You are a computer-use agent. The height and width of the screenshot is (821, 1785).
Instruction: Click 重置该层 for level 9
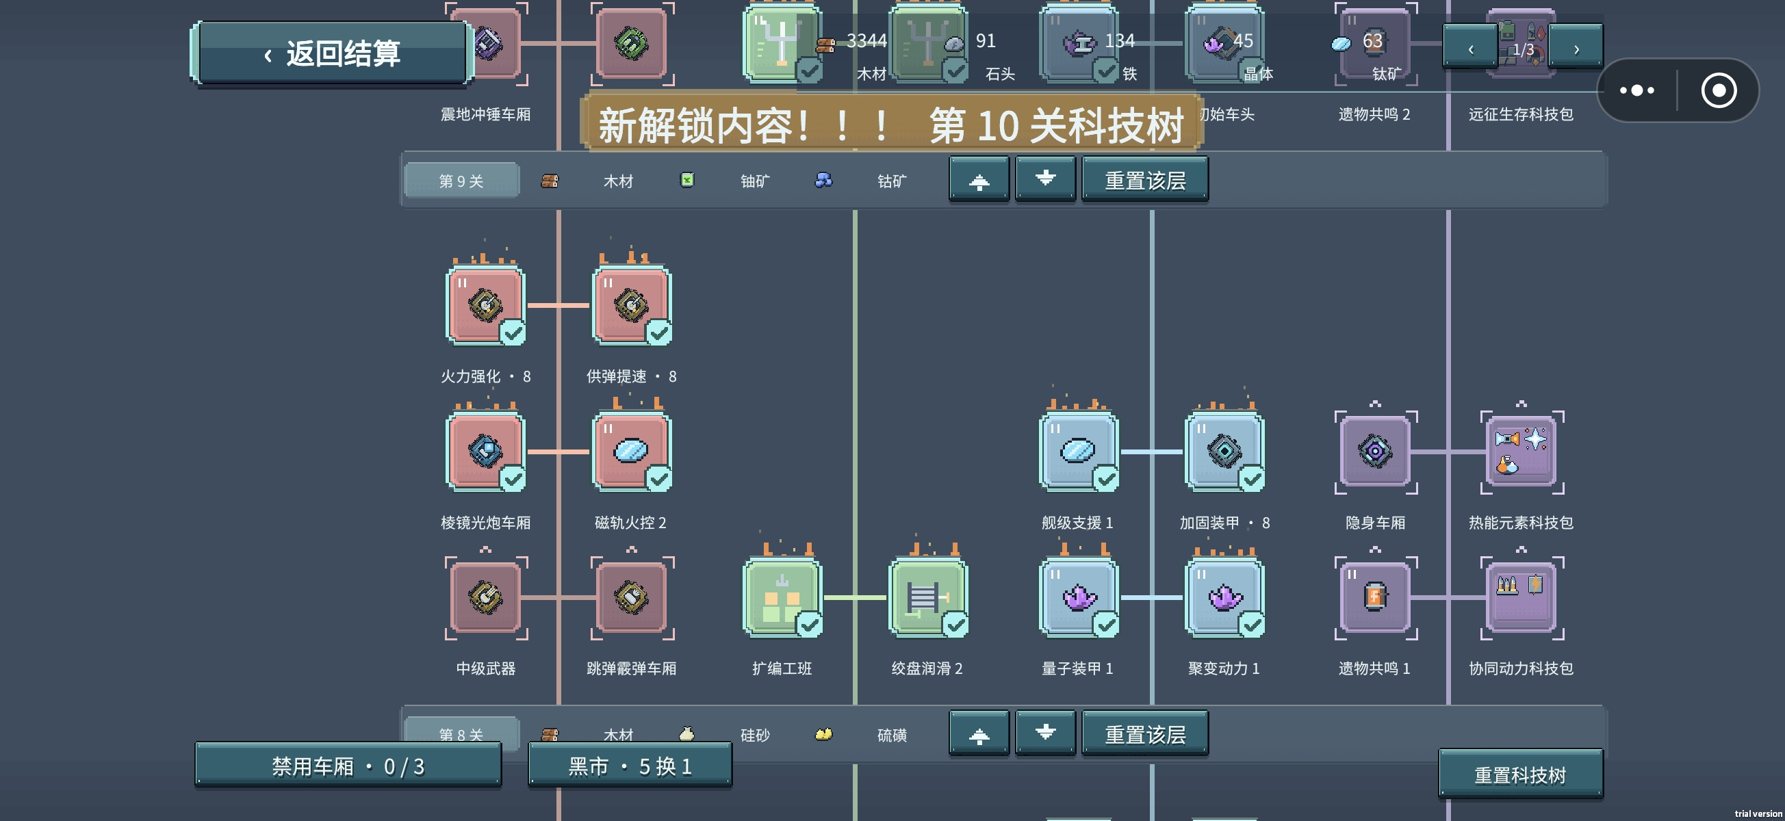coord(1145,179)
